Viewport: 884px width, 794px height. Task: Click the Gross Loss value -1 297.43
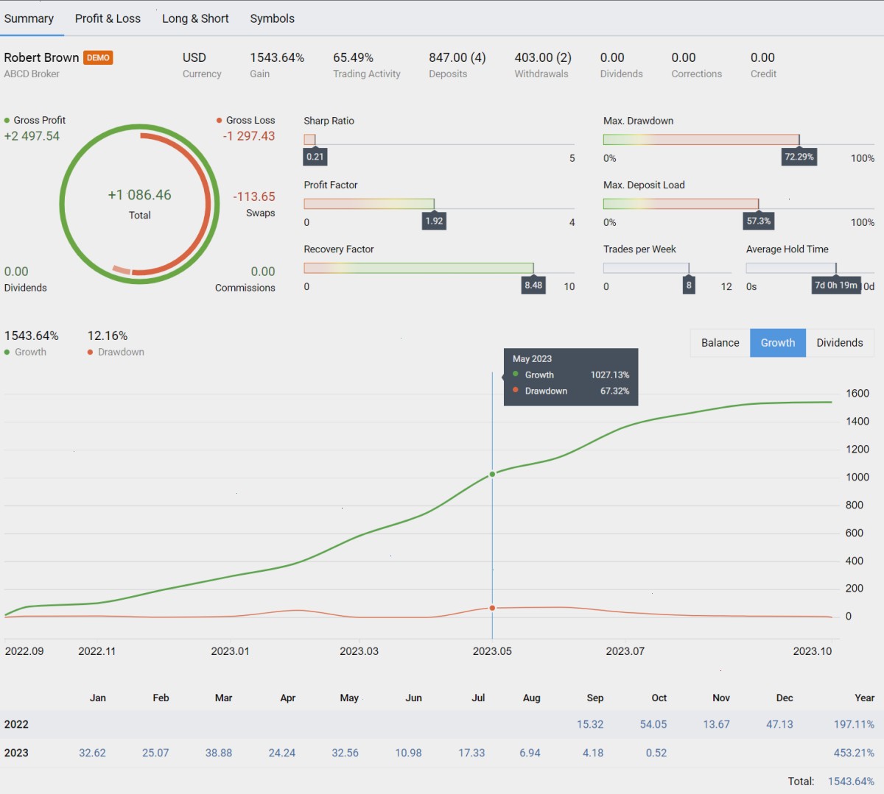249,136
